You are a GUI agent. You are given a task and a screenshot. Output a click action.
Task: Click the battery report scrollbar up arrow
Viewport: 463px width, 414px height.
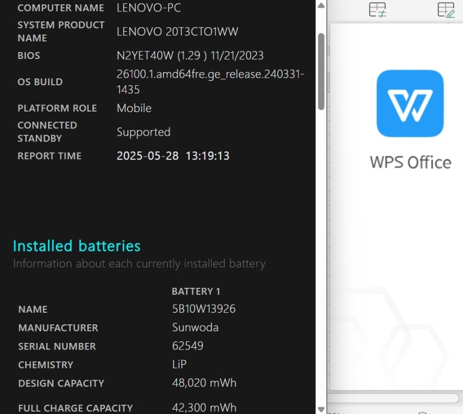click(x=321, y=5)
